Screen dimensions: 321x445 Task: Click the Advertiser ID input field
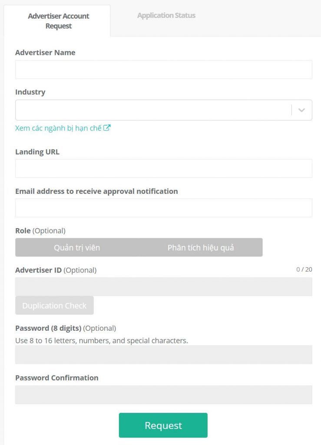[164, 287]
